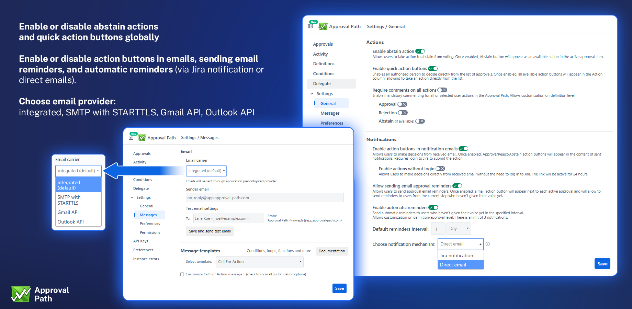The width and height of the screenshot is (632, 309).
Task: Select Preferences in General window sidebar
Action: [332, 123]
